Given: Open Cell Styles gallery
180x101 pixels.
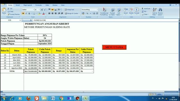Looking at the screenshot, I should point(119,12).
